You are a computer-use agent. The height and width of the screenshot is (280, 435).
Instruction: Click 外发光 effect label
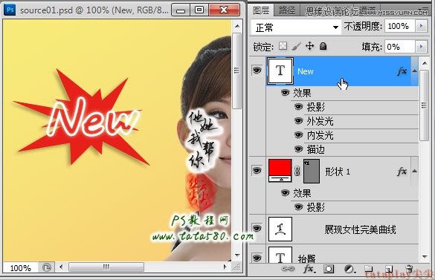(x=320, y=121)
